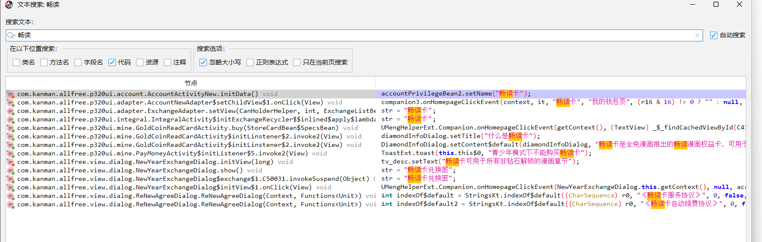Click method icon for NewYearExchangeDialog$exchange$1 invokeSuspend row
762x242 pixels.
click(11, 179)
